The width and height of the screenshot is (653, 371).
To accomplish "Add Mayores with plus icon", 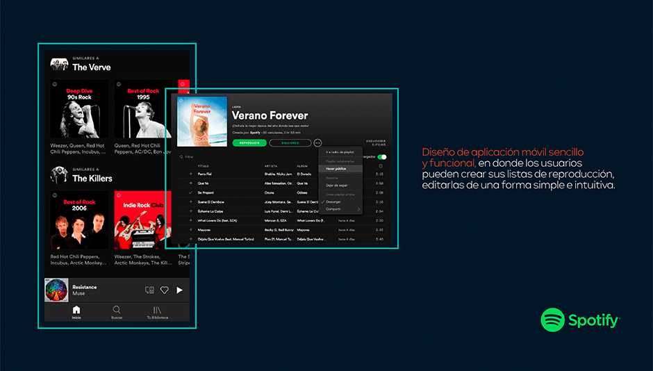I will [x=191, y=230].
